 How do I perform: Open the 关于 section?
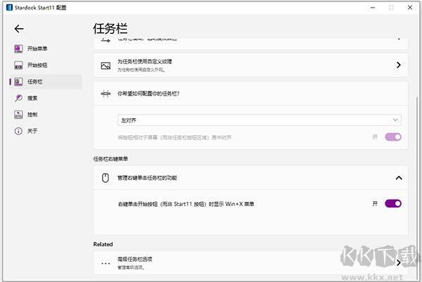click(x=32, y=131)
